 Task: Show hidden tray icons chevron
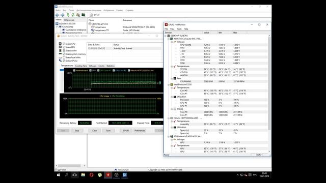point(238,175)
